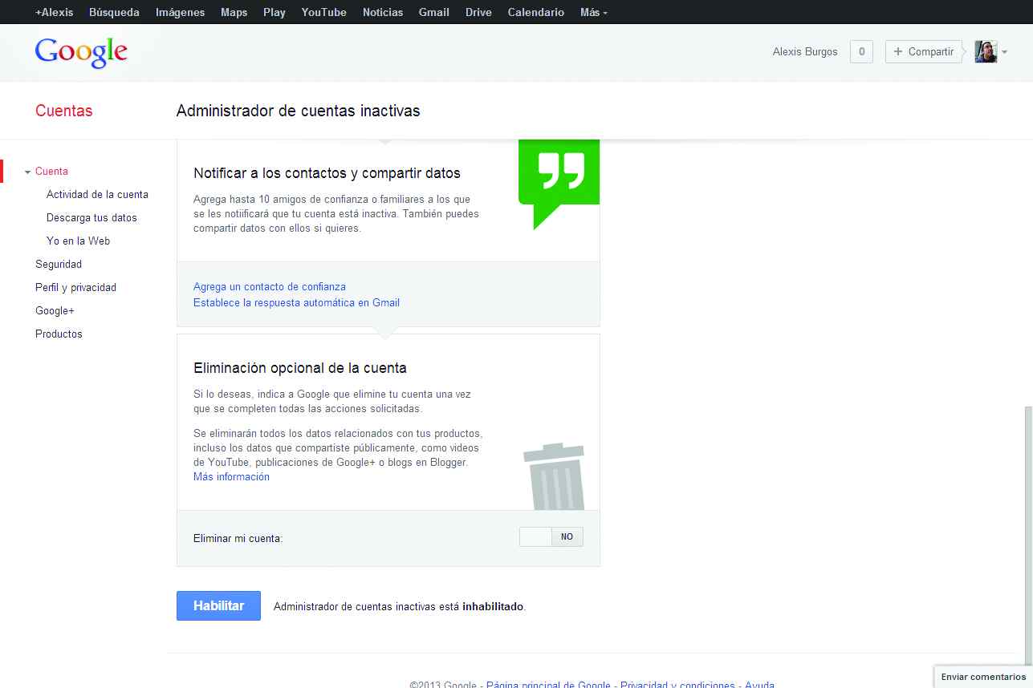Open the notifications counter showing 0
Image resolution: width=1033 pixels, height=688 pixels.
pyautogui.click(x=861, y=52)
